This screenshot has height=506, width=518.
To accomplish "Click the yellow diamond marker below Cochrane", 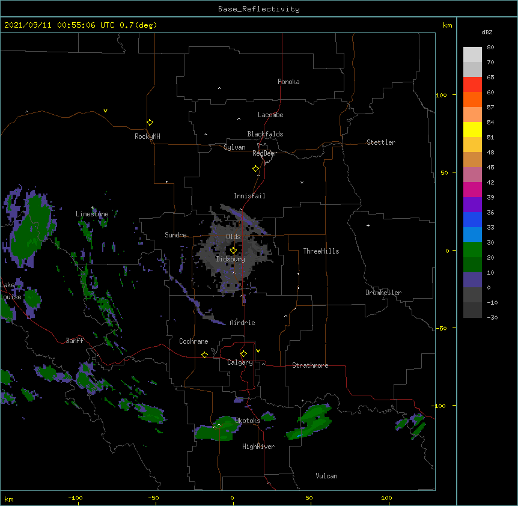I will coord(204,355).
